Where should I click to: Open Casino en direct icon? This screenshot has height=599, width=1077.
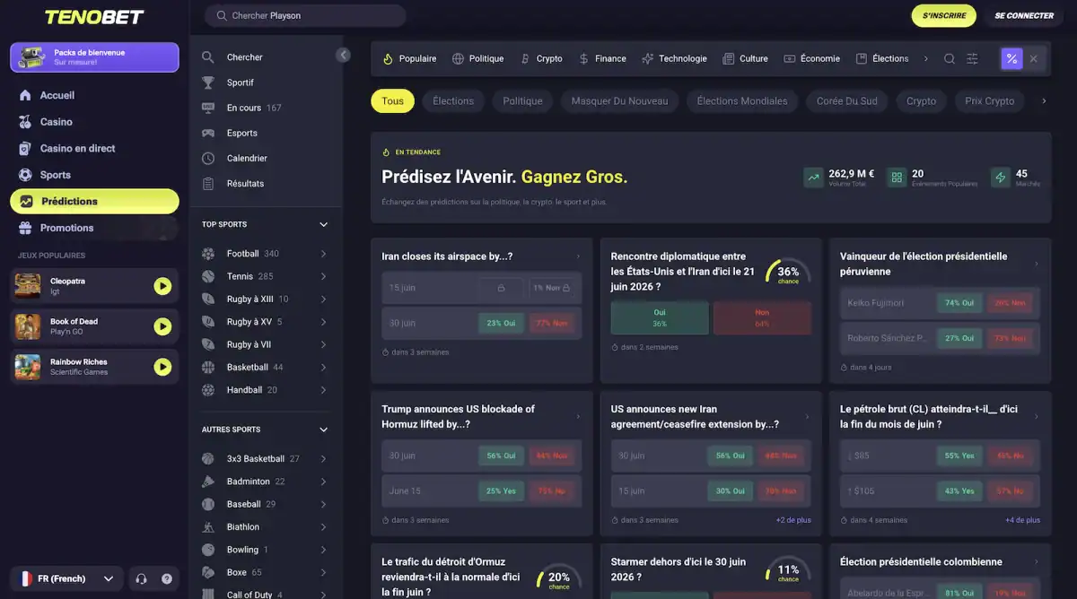[24, 148]
